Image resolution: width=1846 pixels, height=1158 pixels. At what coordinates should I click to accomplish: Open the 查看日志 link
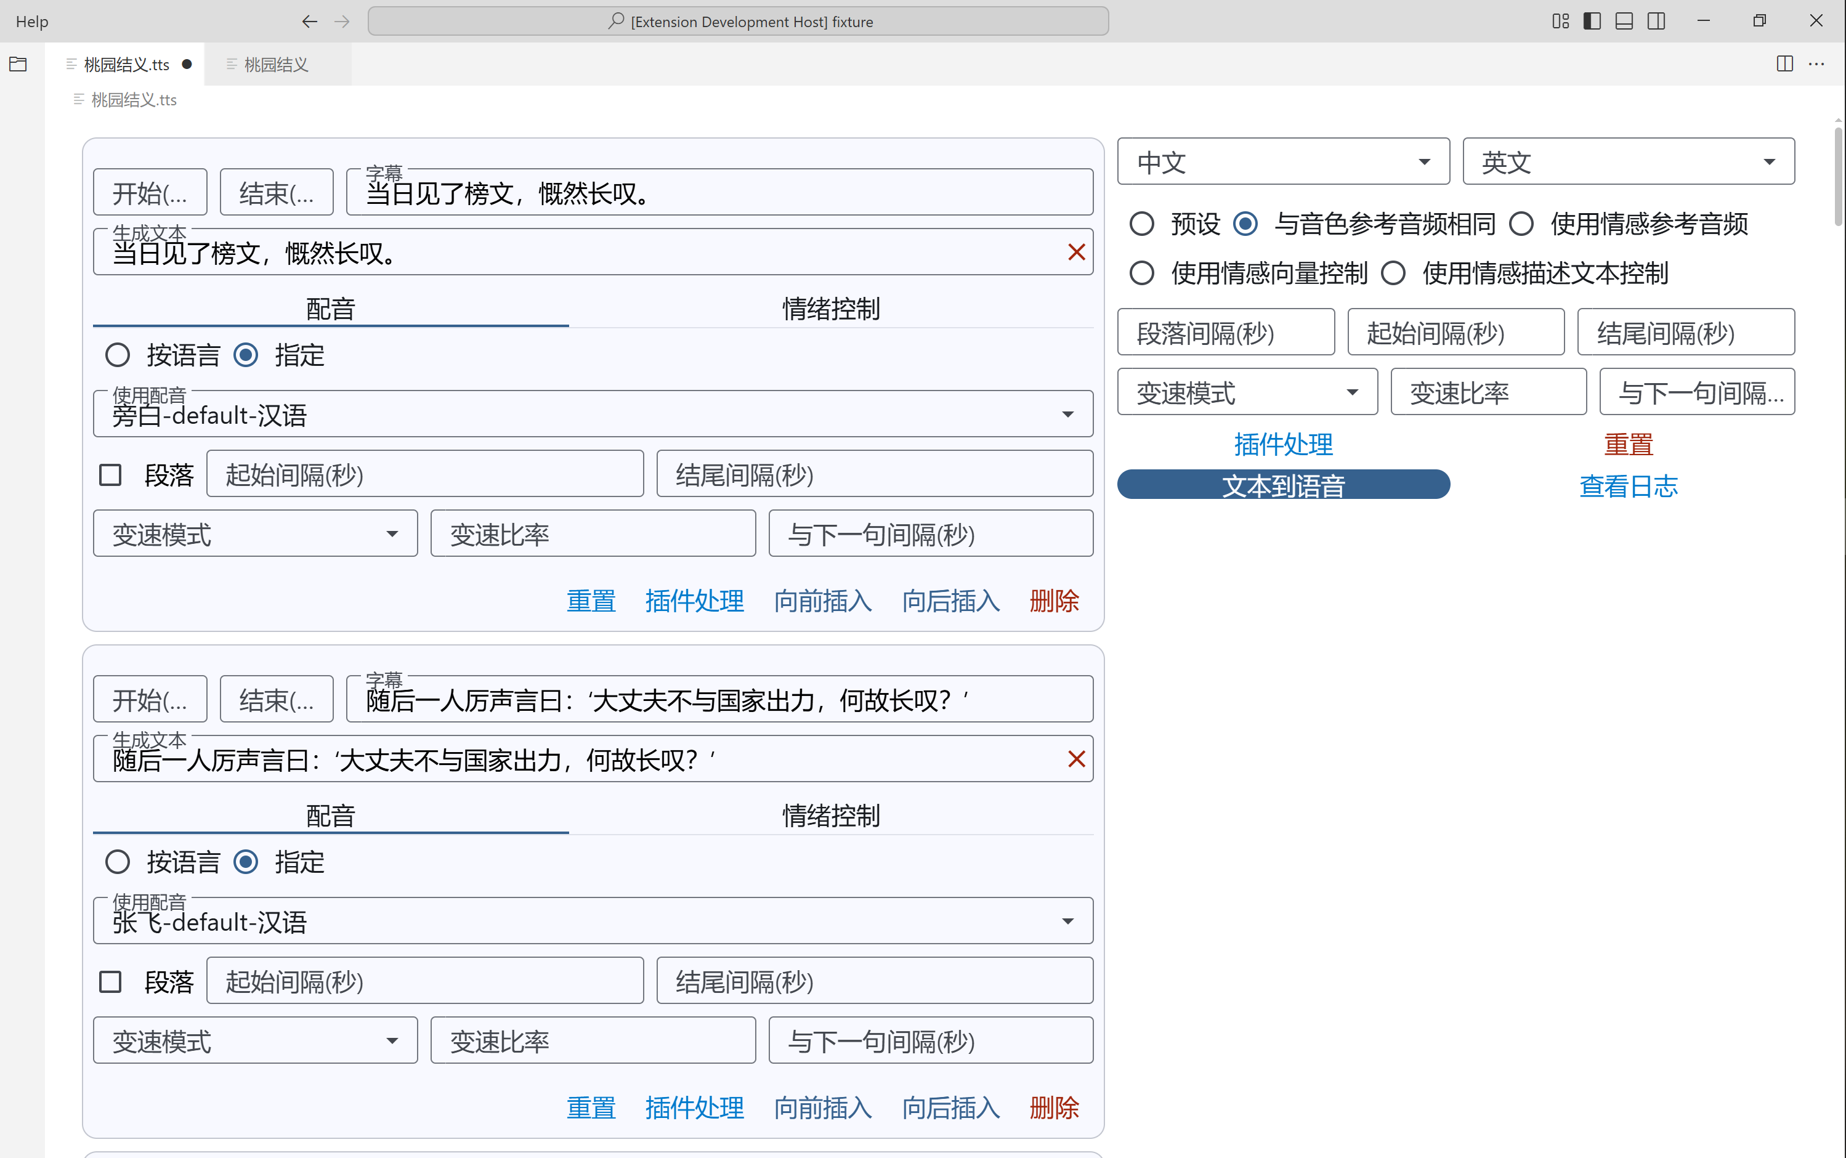1628,485
